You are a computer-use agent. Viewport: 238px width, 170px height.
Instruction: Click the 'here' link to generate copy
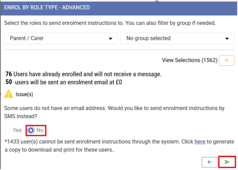pos(200,142)
